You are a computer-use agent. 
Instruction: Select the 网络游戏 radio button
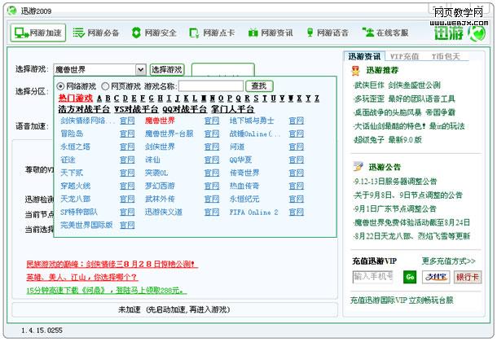(60, 86)
